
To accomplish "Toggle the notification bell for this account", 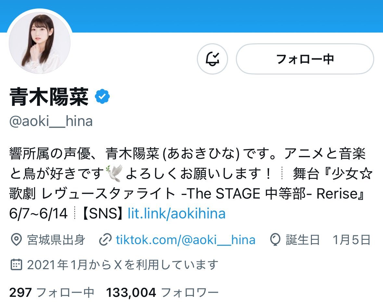I will [x=212, y=59].
